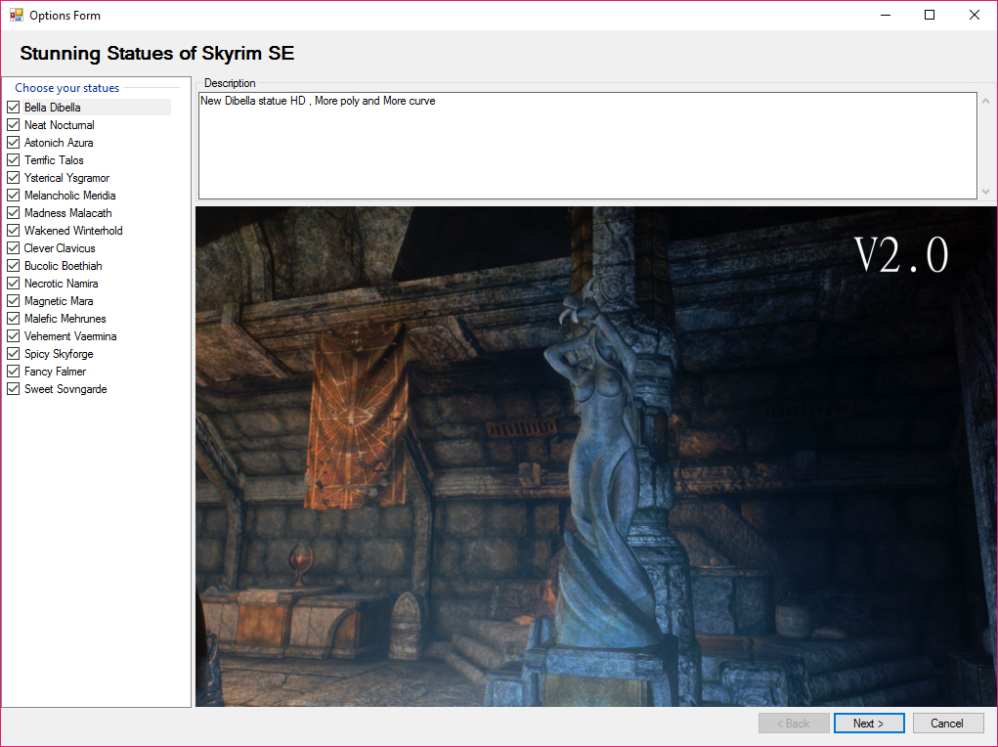Viewport: 998px width, 747px height.
Task: Click the Next button
Action: pos(869,724)
